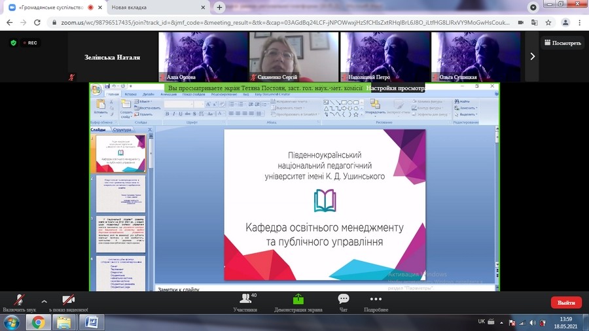Start Демонстрация экрана screen sharing
589x331 pixels.
point(298,302)
